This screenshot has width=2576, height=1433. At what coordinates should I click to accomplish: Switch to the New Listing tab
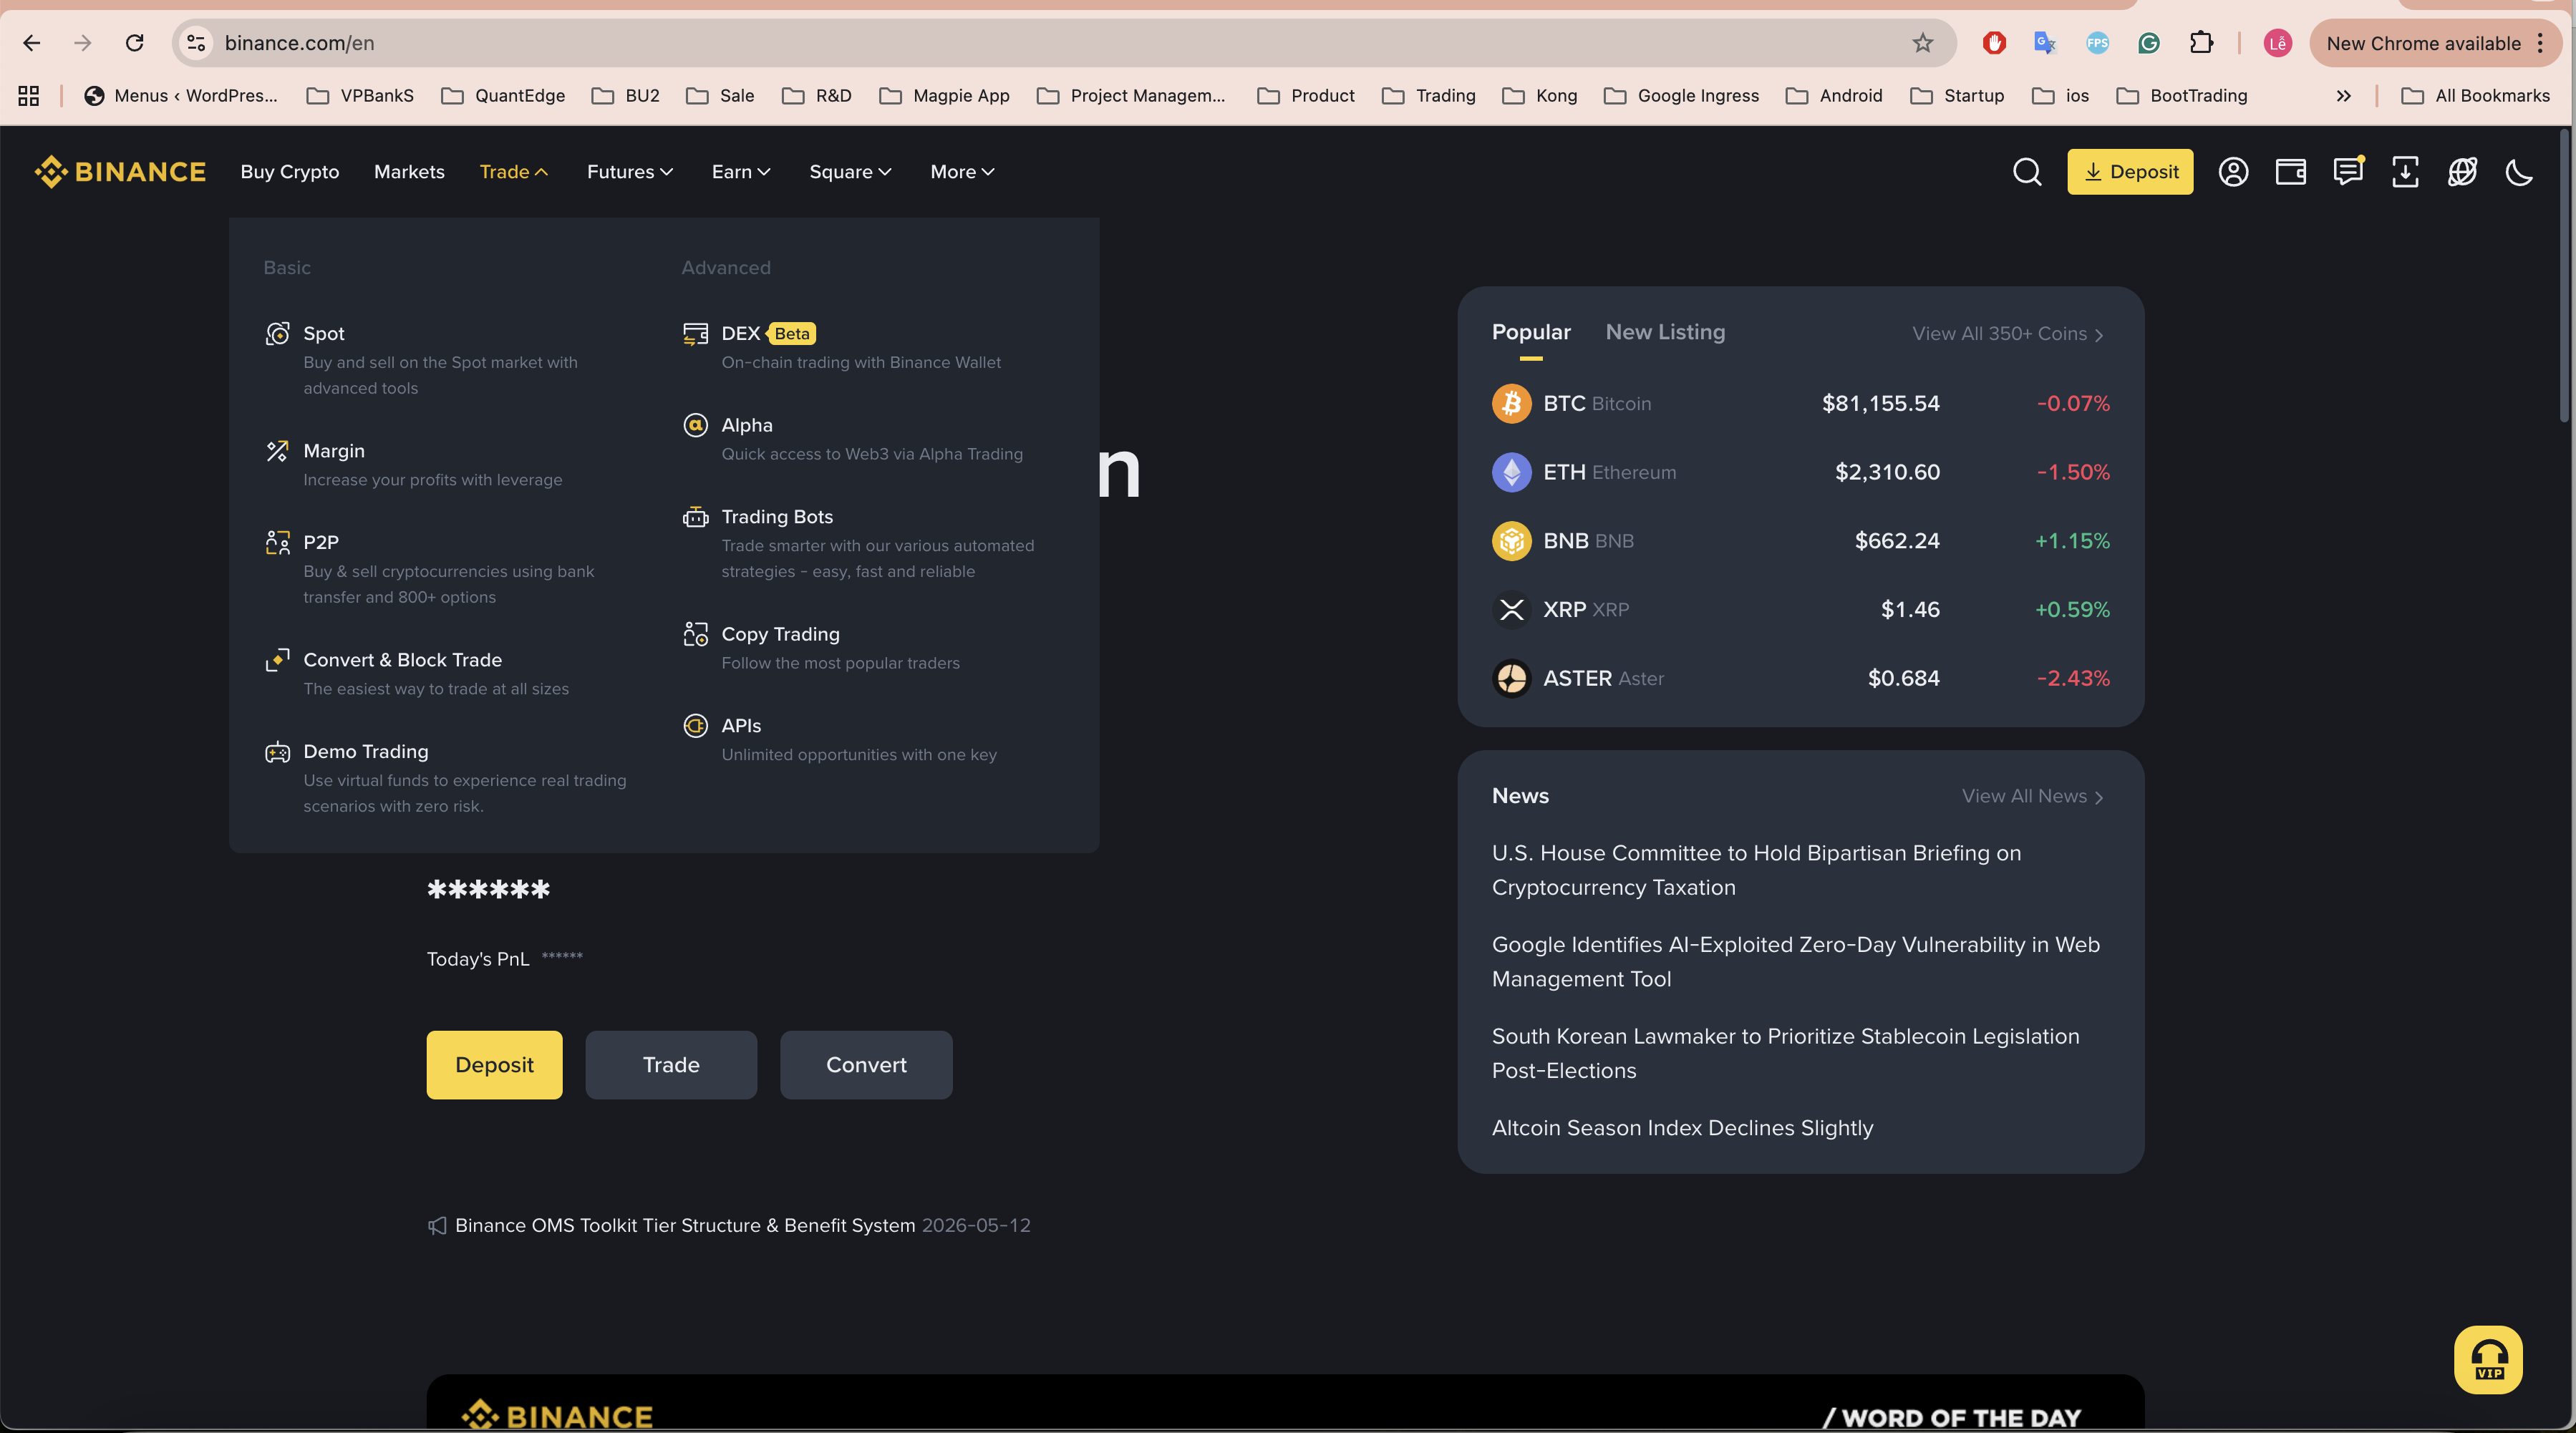(1665, 332)
